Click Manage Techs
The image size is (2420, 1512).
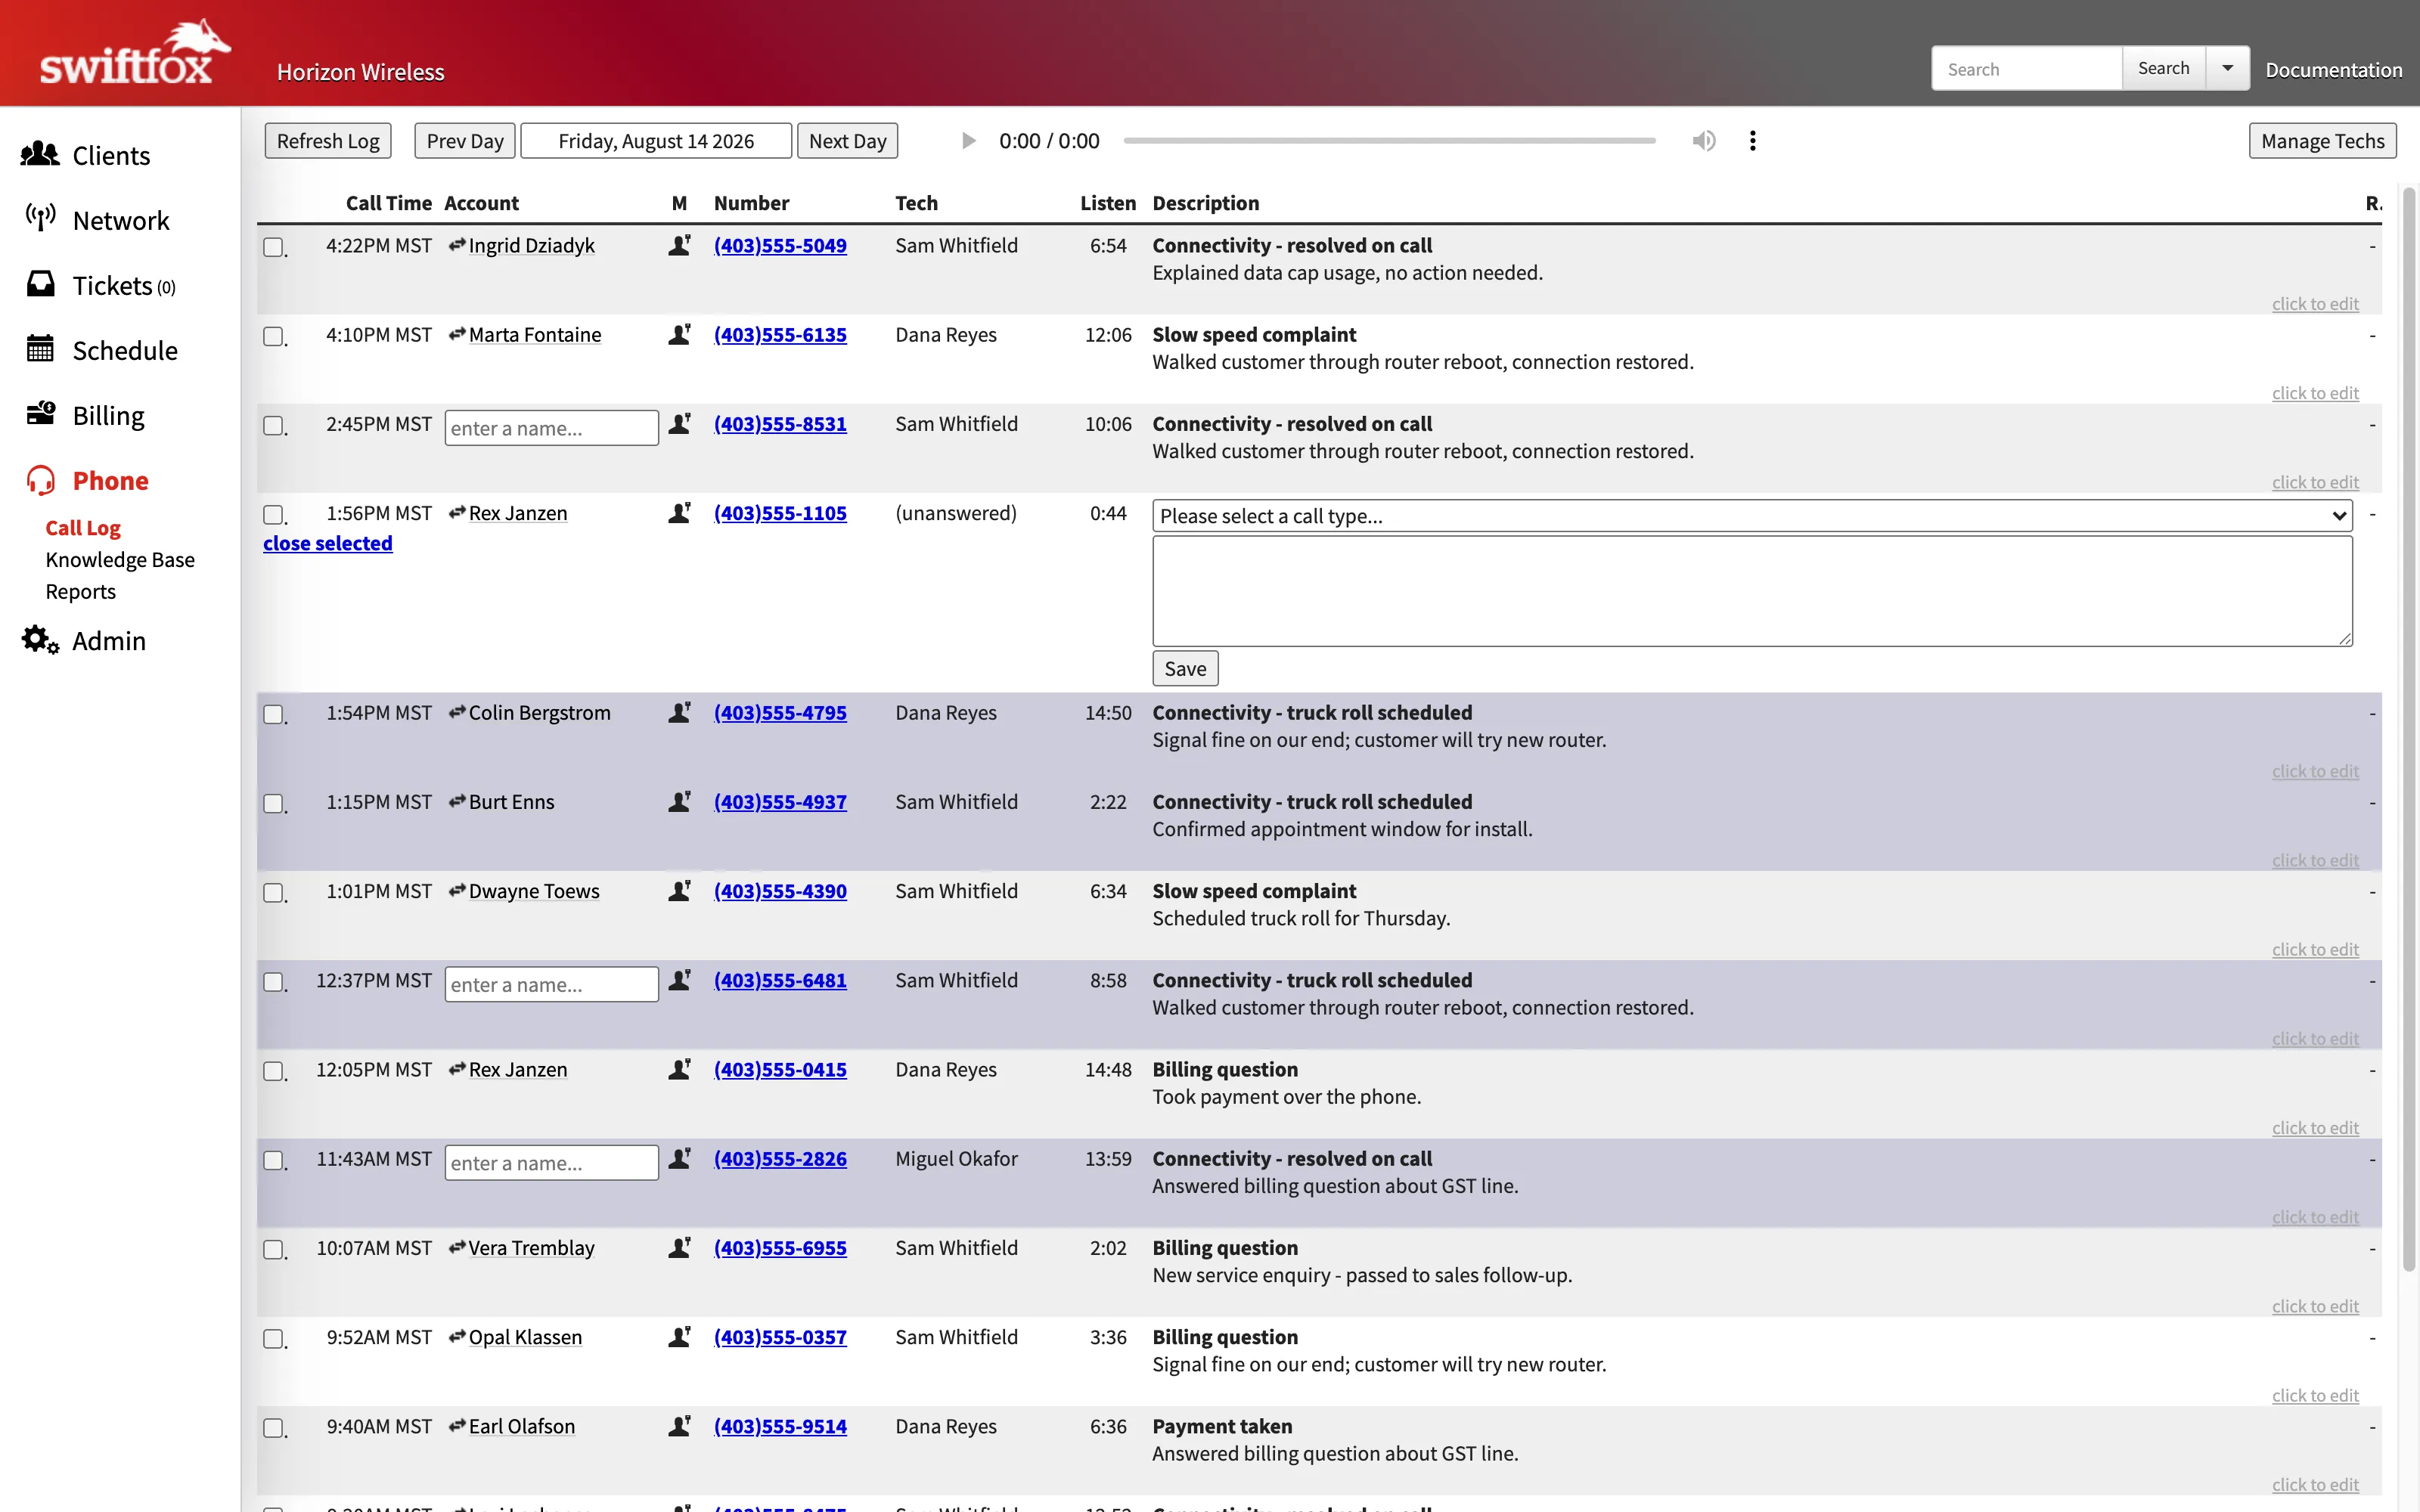pyautogui.click(x=2323, y=141)
